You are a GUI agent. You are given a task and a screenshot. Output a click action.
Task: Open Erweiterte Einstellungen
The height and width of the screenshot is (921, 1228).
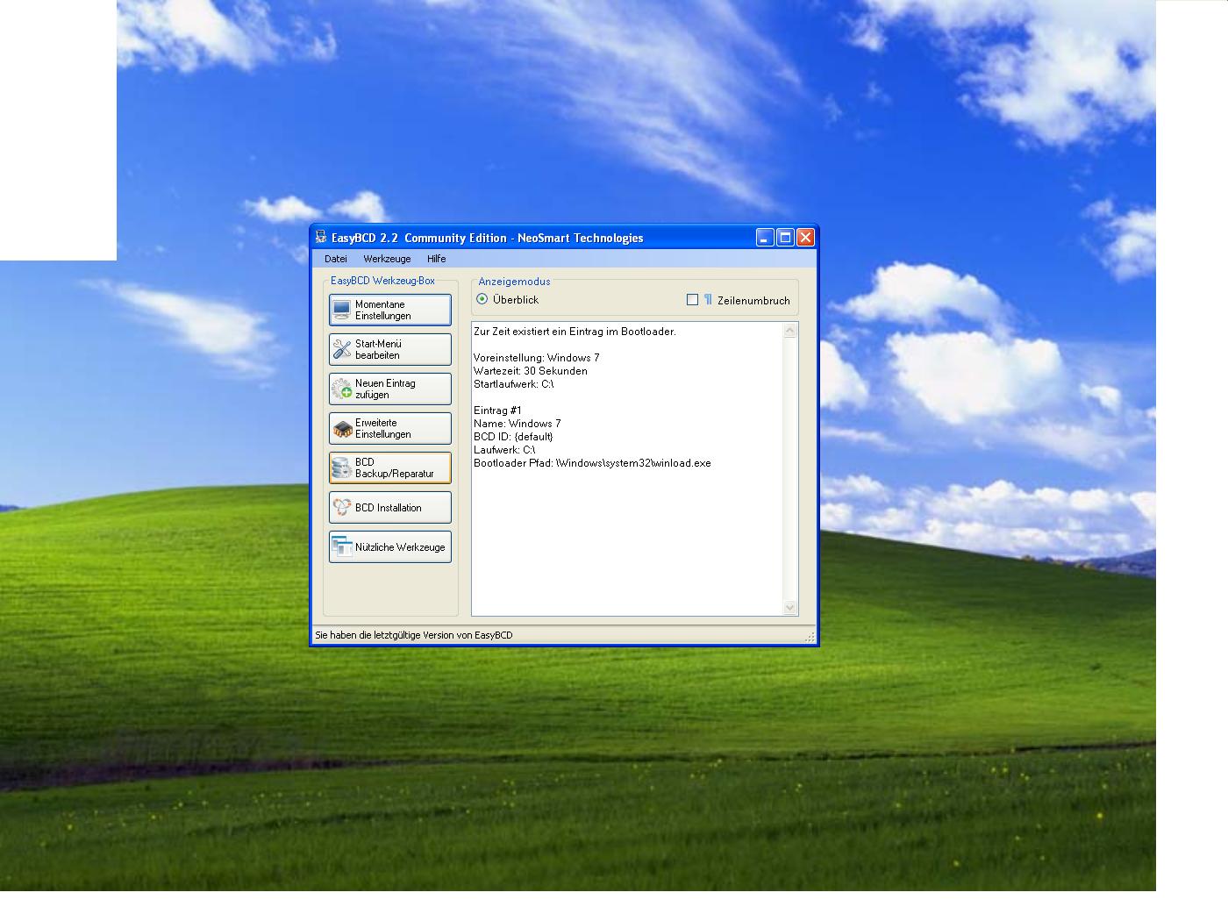(390, 428)
